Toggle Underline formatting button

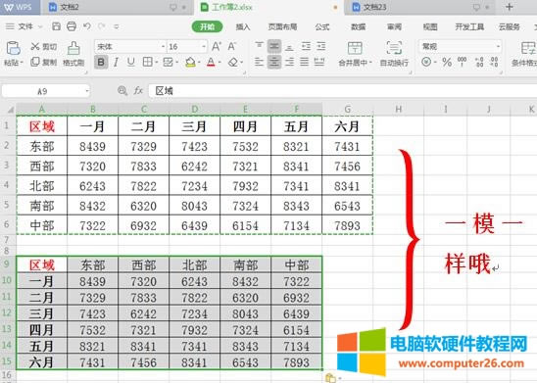click(x=131, y=62)
